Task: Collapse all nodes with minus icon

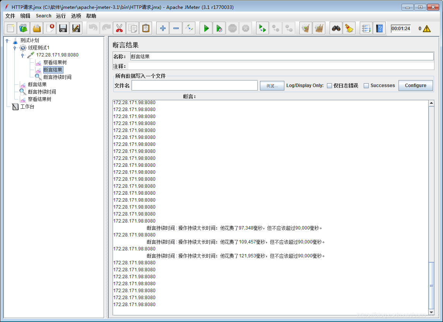Action: click(x=176, y=28)
